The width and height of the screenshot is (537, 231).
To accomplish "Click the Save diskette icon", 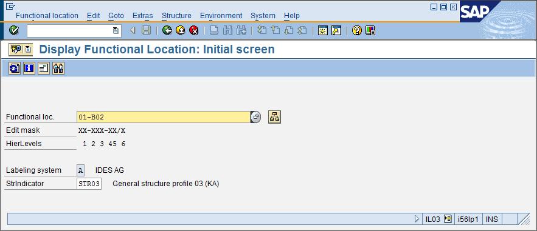I will pyautogui.click(x=146, y=31).
